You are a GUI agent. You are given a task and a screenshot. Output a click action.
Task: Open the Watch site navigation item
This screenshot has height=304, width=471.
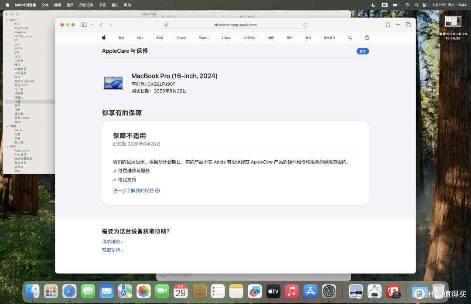click(x=204, y=38)
